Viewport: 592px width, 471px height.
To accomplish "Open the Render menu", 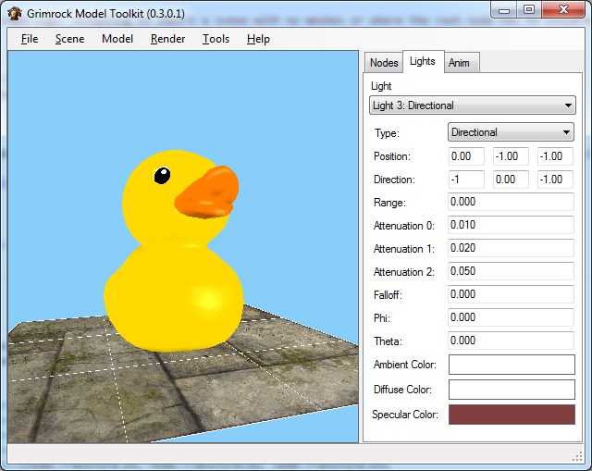I will pyautogui.click(x=167, y=39).
